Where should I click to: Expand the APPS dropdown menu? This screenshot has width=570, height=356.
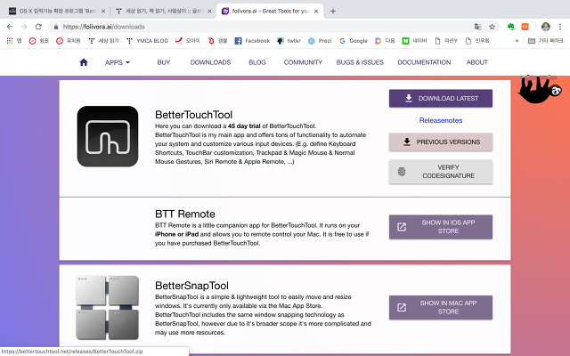(x=117, y=62)
